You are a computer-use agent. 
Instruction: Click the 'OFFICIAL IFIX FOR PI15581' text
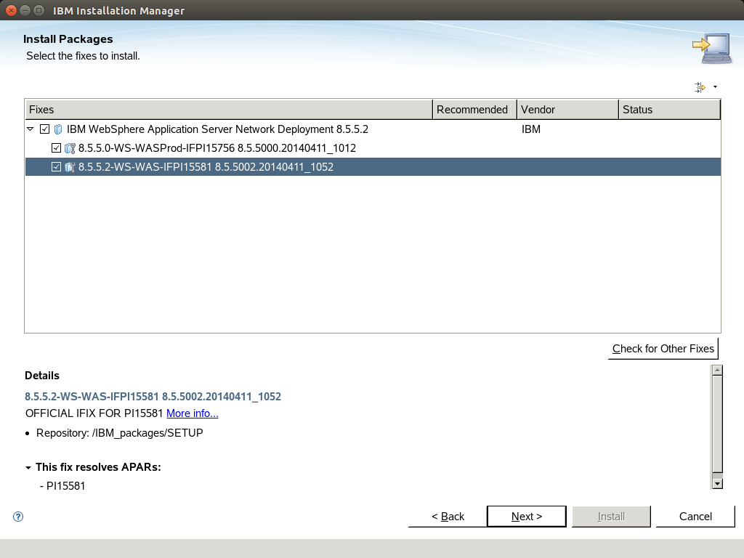click(x=94, y=413)
